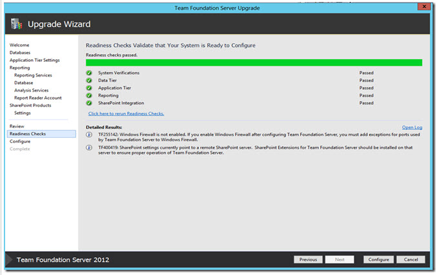Go to the Review step
Screen dimensions: 437x275
coord(17,126)
